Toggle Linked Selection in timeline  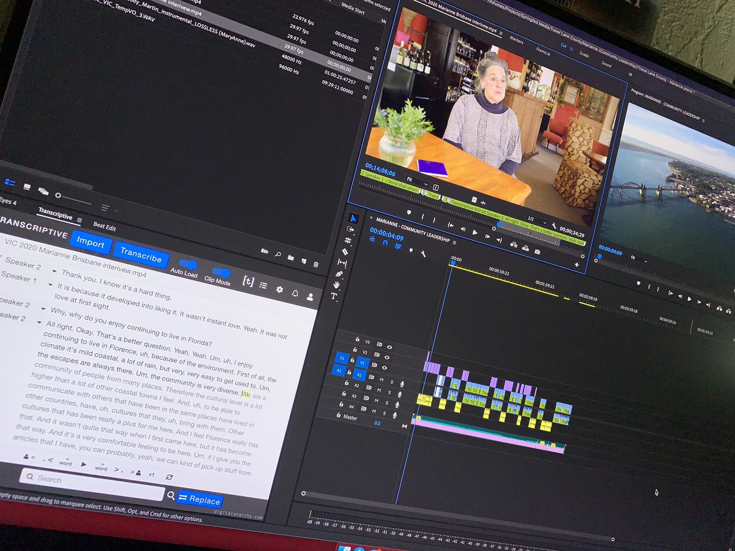tap(398, 246)
